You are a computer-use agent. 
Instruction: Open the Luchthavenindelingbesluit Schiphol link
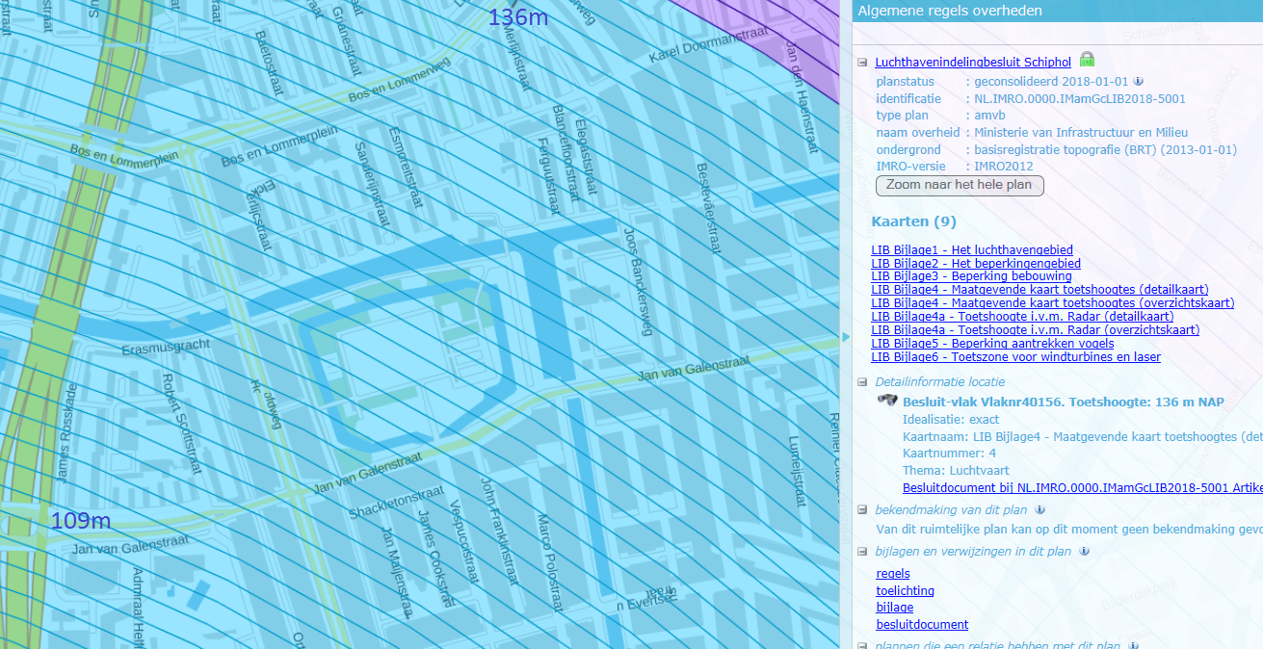pyautogui.click(x=973, y=63)
